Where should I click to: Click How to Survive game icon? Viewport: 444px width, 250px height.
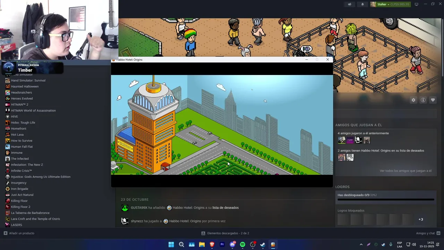pos(8,141)
